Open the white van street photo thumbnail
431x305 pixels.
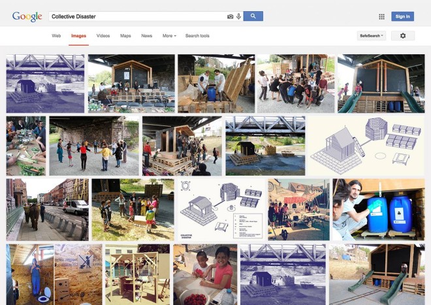[x=47, y=210]
